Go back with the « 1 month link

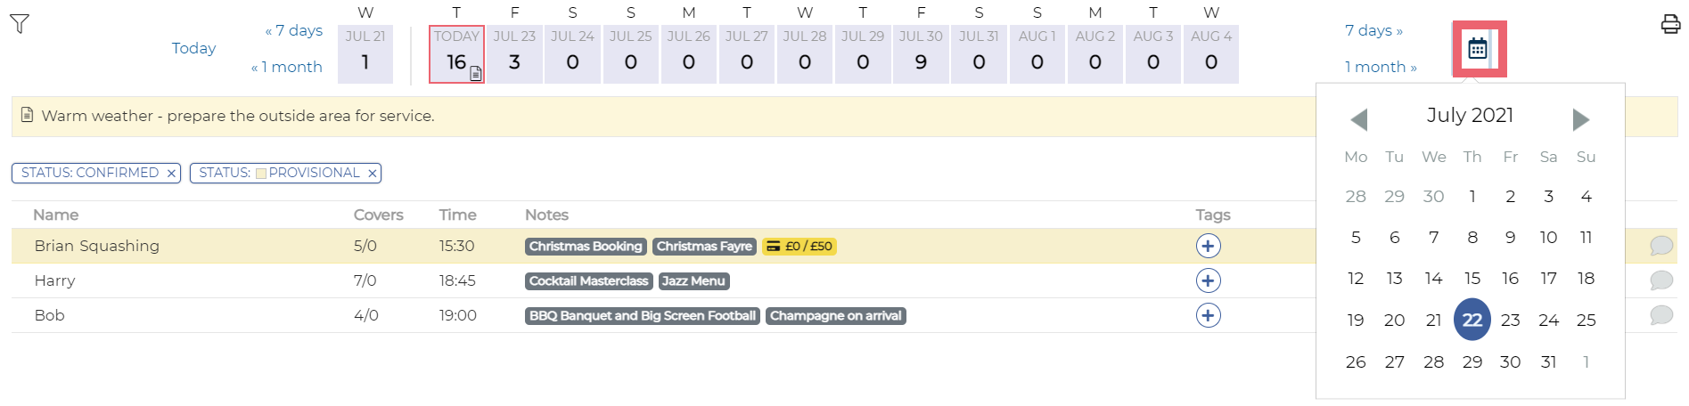(286, 67)
